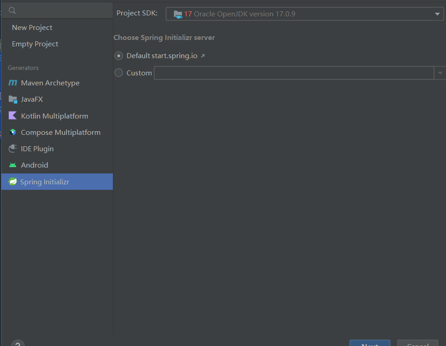Choose Maven Archetype generator
The width and height of the screenshot is (446, 346).
[x=57, y=83]
